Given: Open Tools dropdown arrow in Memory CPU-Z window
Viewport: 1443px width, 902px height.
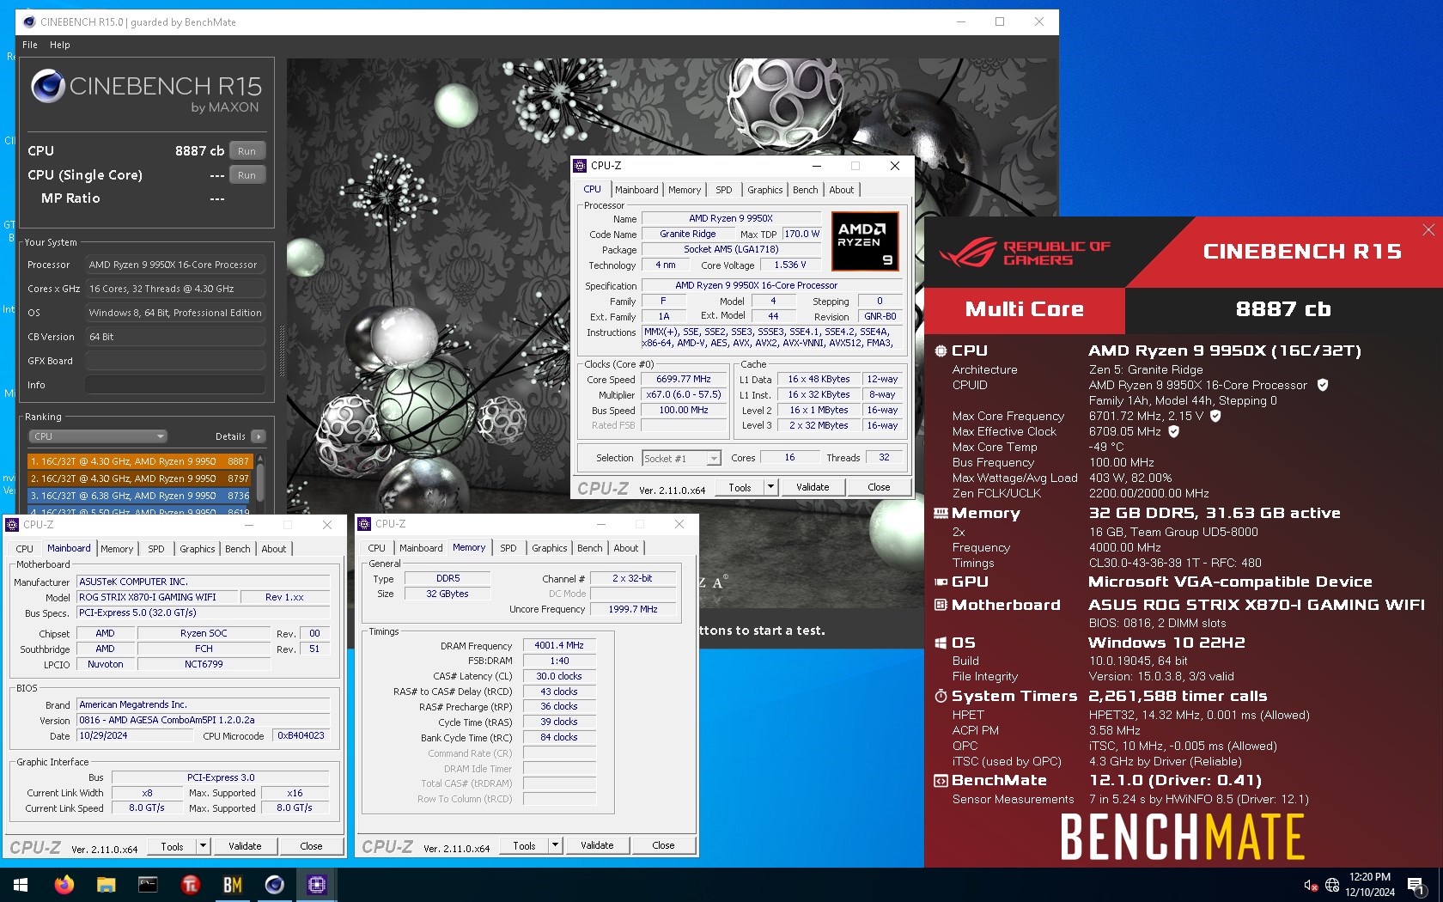Looking at the screenshot, I should click(x=555, y=845).
